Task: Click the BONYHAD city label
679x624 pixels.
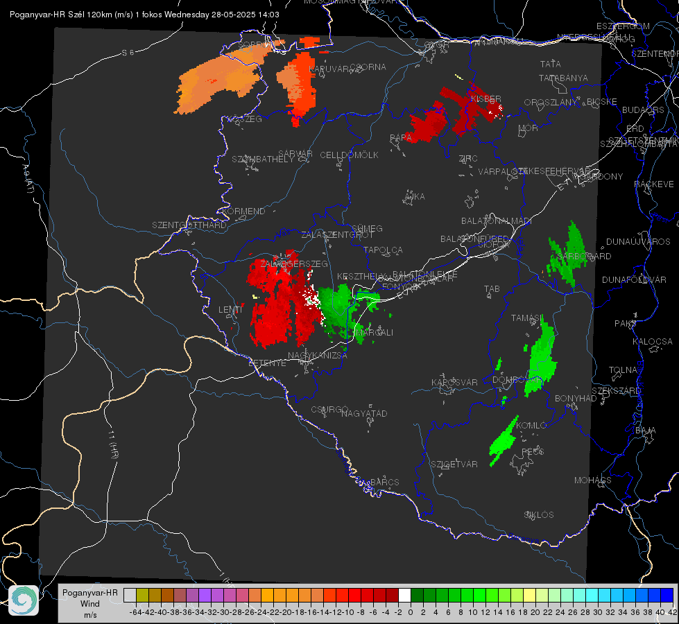Action: [576, 399]
